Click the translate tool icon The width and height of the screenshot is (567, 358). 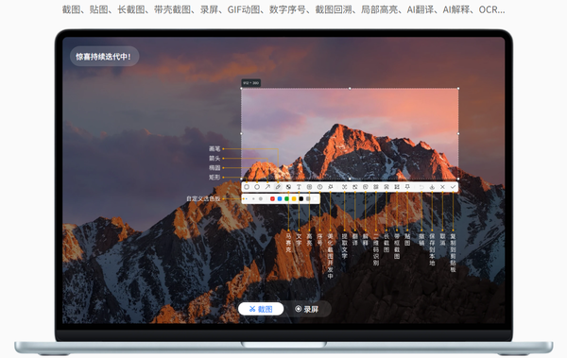[x=354, y=187]
